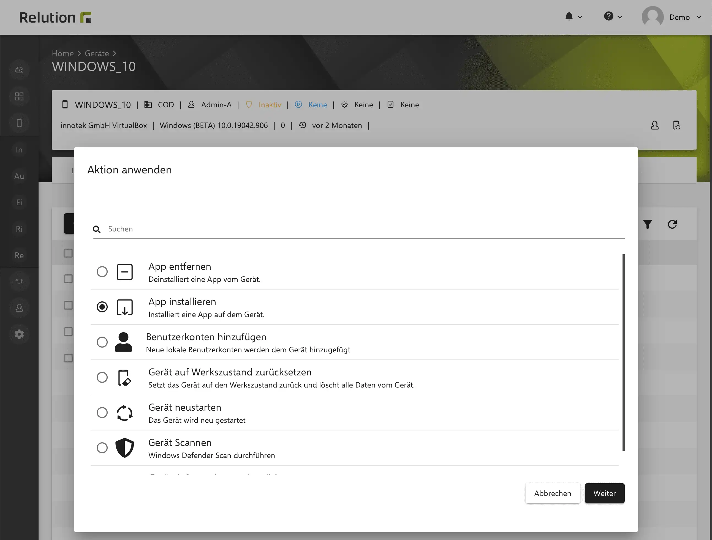
Task: Expand the notifications dropdown chevron
Action: (580, 17)
